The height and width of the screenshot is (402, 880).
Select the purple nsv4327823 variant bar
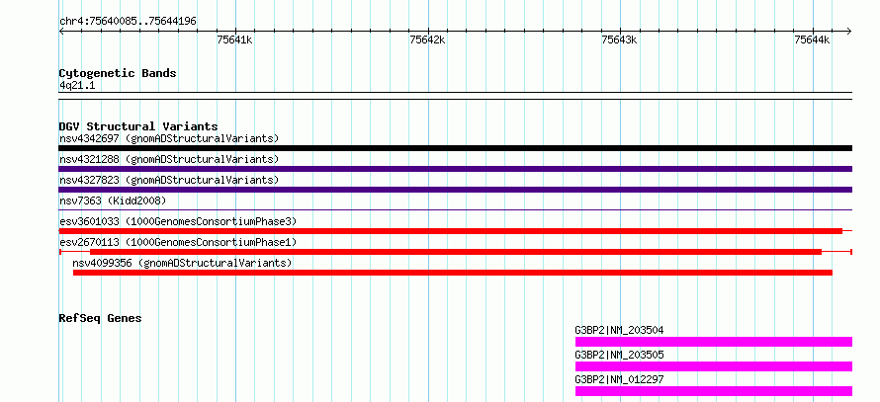pyautogui.click(x=455, y=190)
